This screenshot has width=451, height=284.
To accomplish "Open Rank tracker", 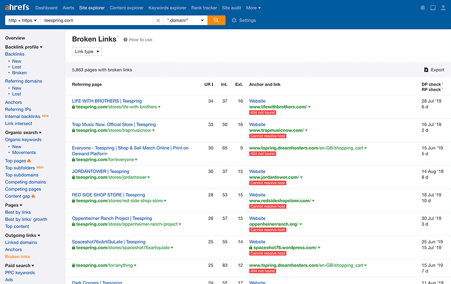I will (204, 8).
